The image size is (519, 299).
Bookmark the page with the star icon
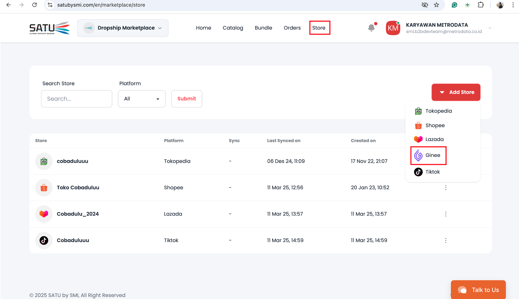pyautogui.click(x=436, y=5)
